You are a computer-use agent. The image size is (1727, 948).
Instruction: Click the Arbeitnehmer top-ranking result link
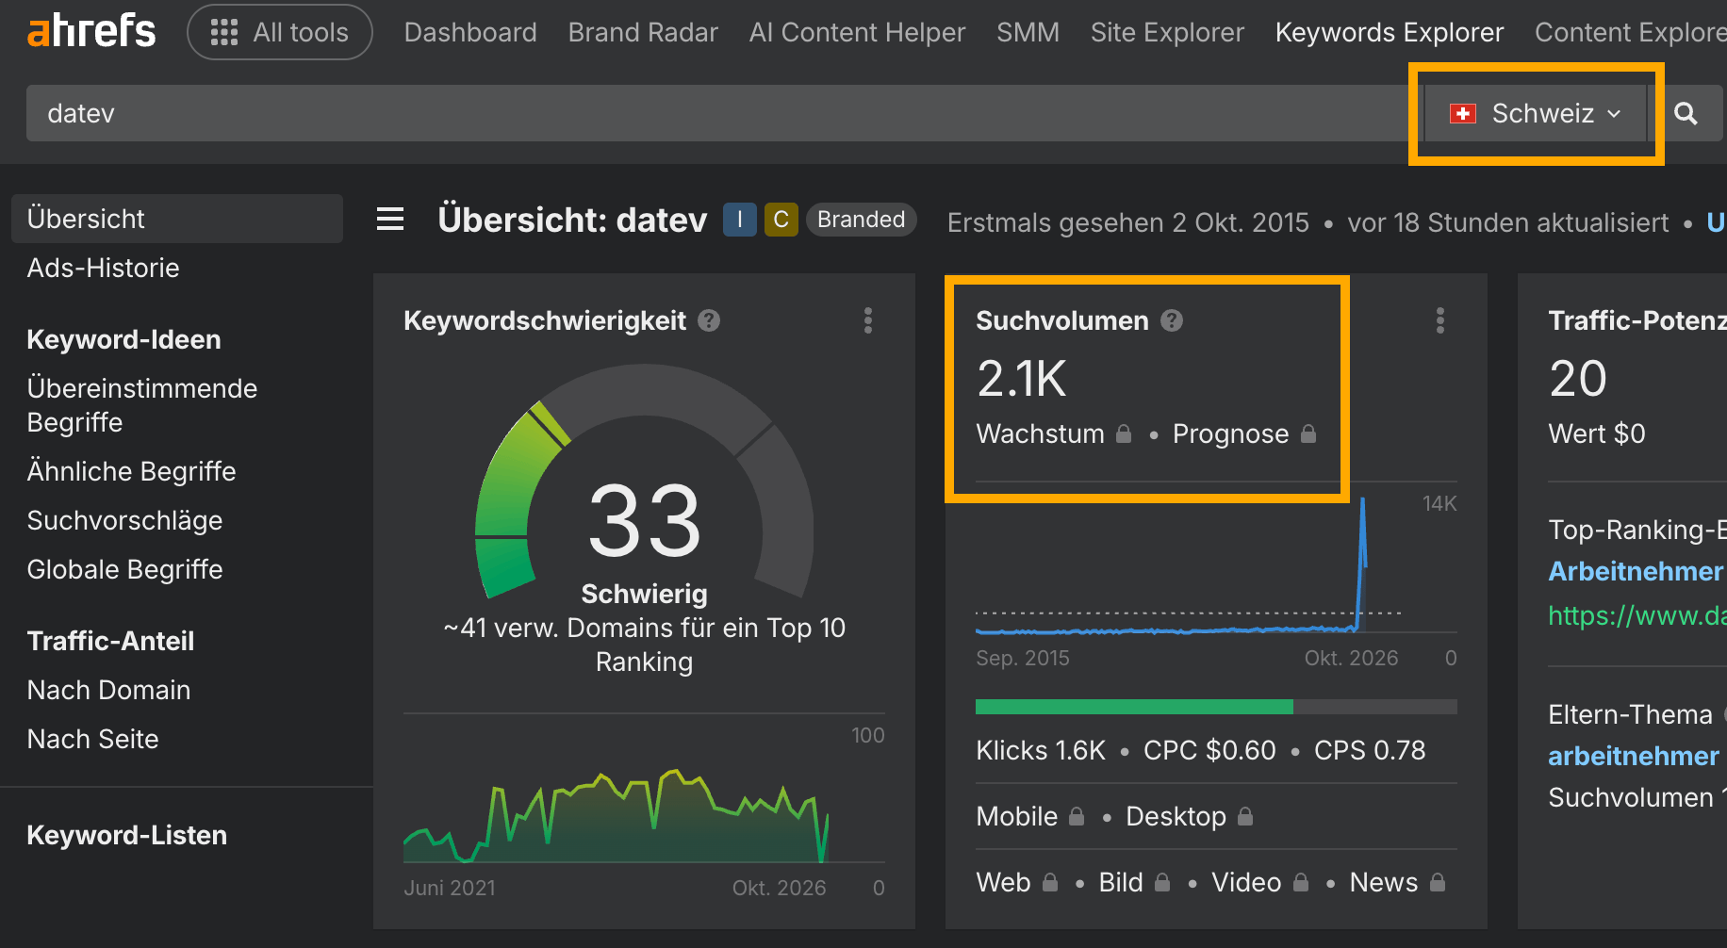pos(1637,571)
